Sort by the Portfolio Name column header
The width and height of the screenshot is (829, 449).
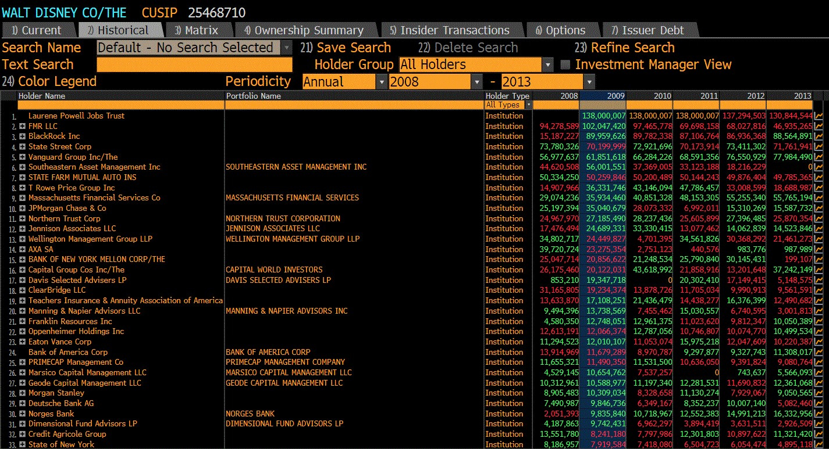(354, 96)
